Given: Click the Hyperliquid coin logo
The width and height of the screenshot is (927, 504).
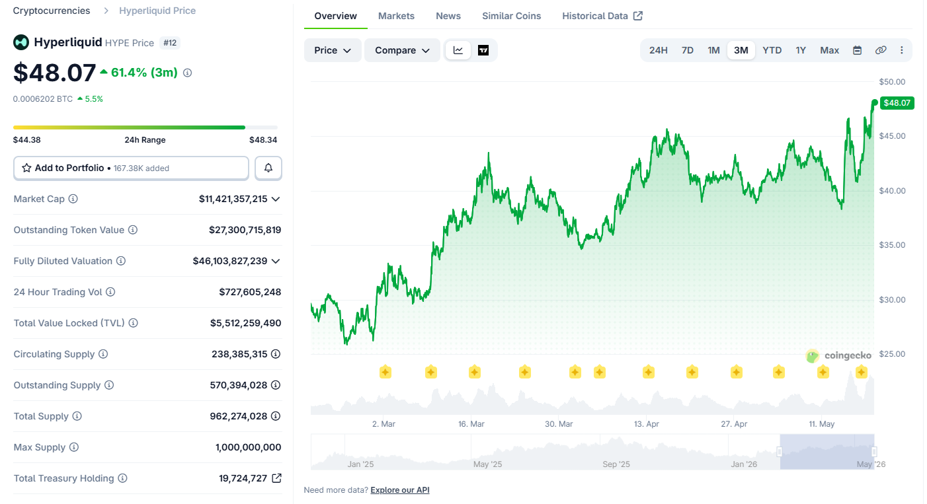Looking at the screenshot, I should (21, 42).
